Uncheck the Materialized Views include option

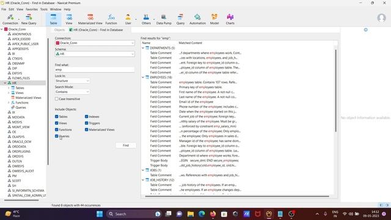point(87,130)
